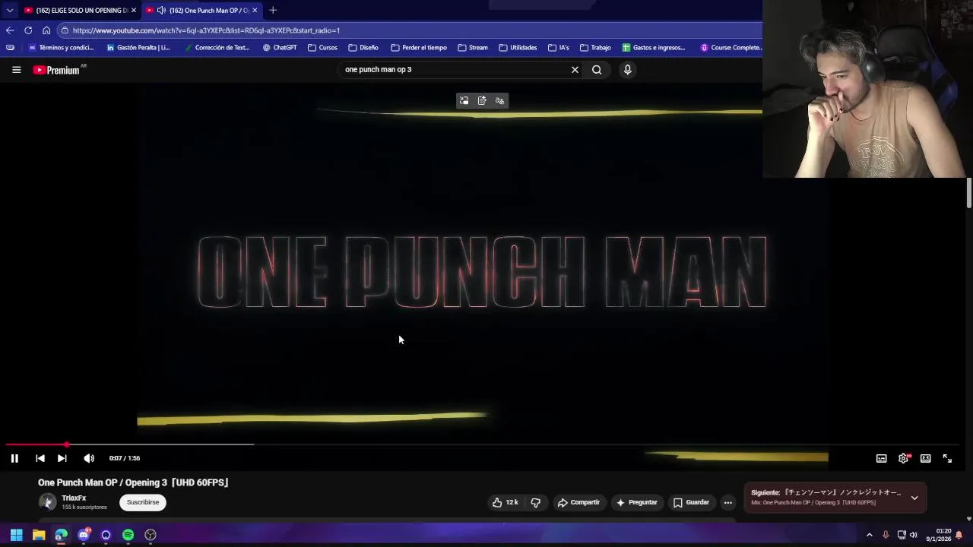Switch to theater mode

[x=925, y=458]
